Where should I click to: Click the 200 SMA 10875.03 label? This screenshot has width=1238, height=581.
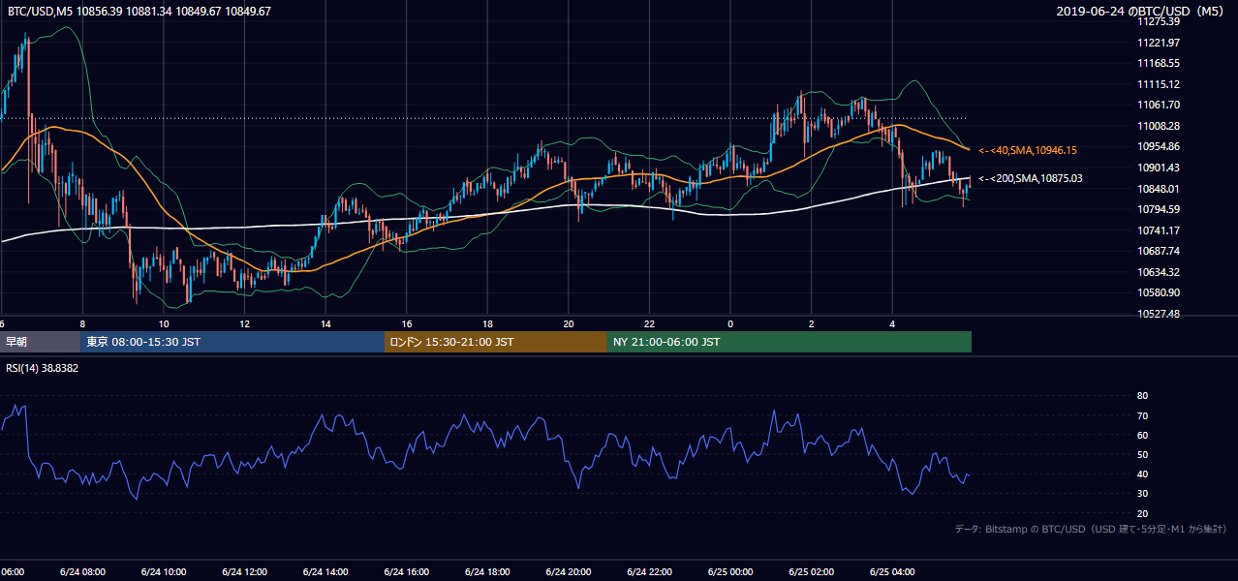tap(1030, 178)
